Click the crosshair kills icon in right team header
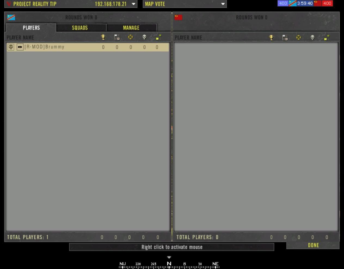This screenshot has width=344, height=269. [x=299, y=37]
